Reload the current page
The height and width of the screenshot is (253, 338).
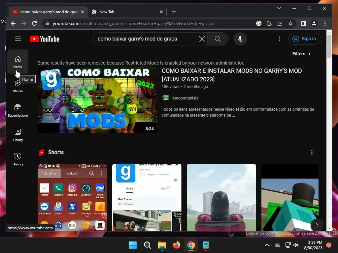click(x=34, y=23)
